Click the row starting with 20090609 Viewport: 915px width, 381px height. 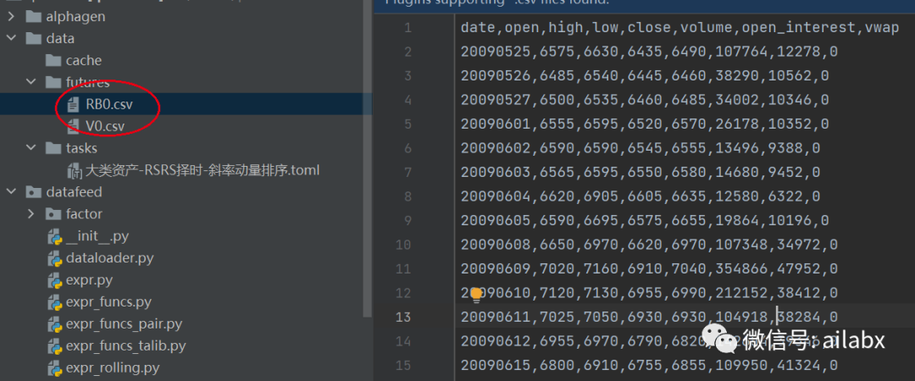tap(649, 269)
